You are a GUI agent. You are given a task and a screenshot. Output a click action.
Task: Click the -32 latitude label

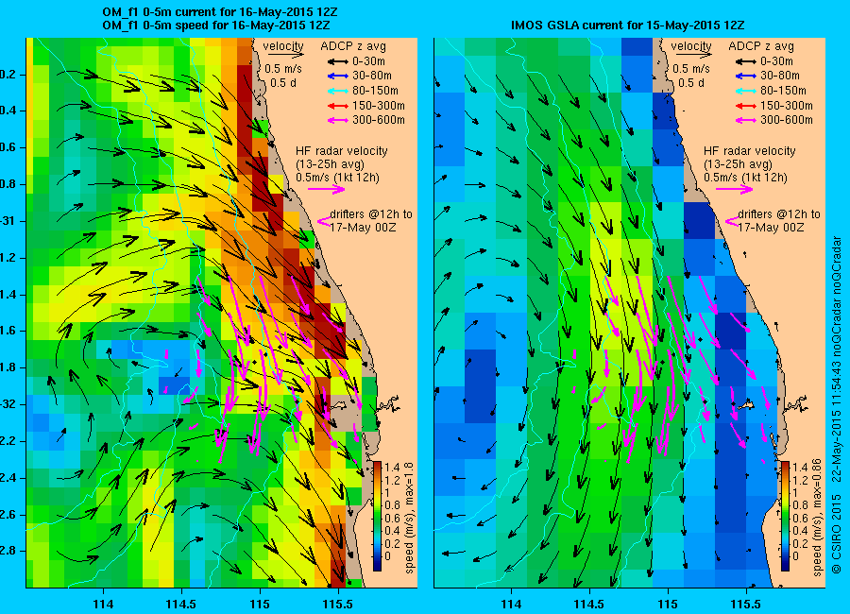click(9, 404)
